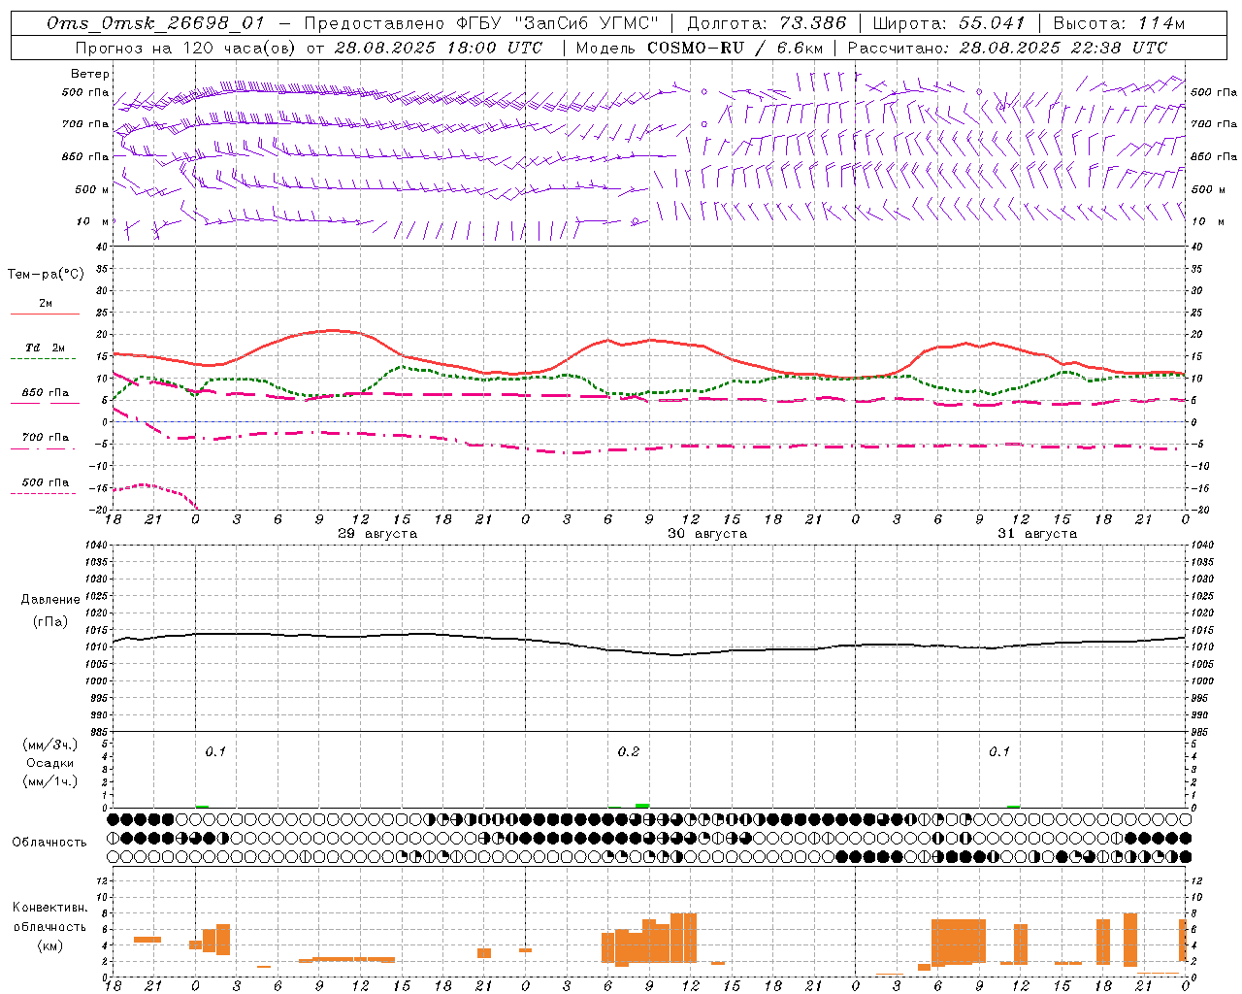Click the Ветер wind panel label

pos(89,74)
